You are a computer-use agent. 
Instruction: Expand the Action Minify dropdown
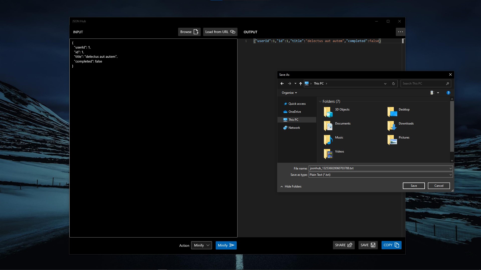coord(201,245)
